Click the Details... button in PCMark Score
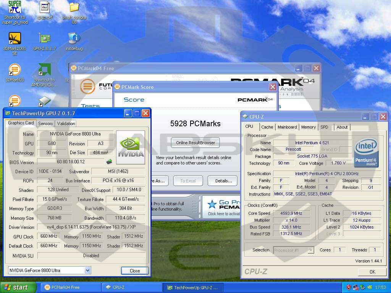The image size is (391, 293). tap(223, 181)
